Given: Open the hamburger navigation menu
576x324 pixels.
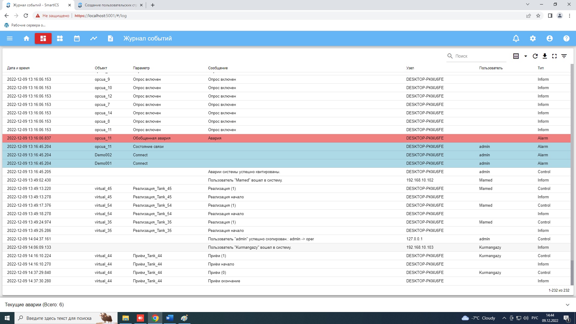Looking at the screenshot, I should (x=10, y=38).
